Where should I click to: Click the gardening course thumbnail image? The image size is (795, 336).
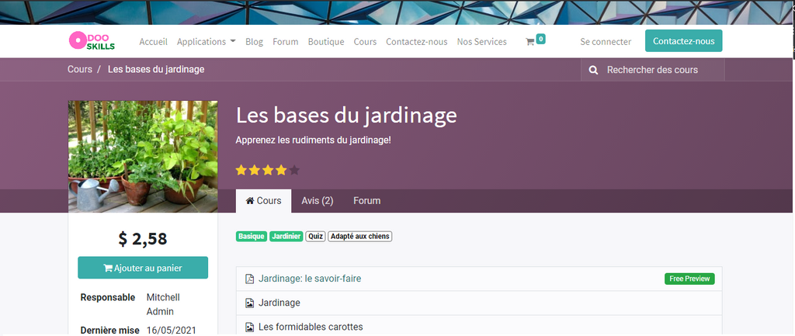click(x=143, y=156)
